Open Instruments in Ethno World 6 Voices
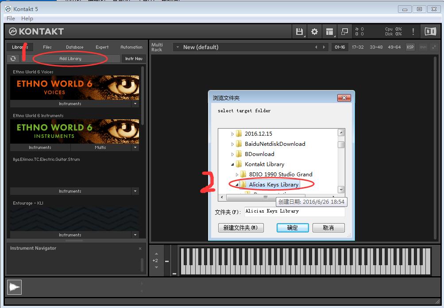This screenshot has height=308, width=444. click(70, 104)
